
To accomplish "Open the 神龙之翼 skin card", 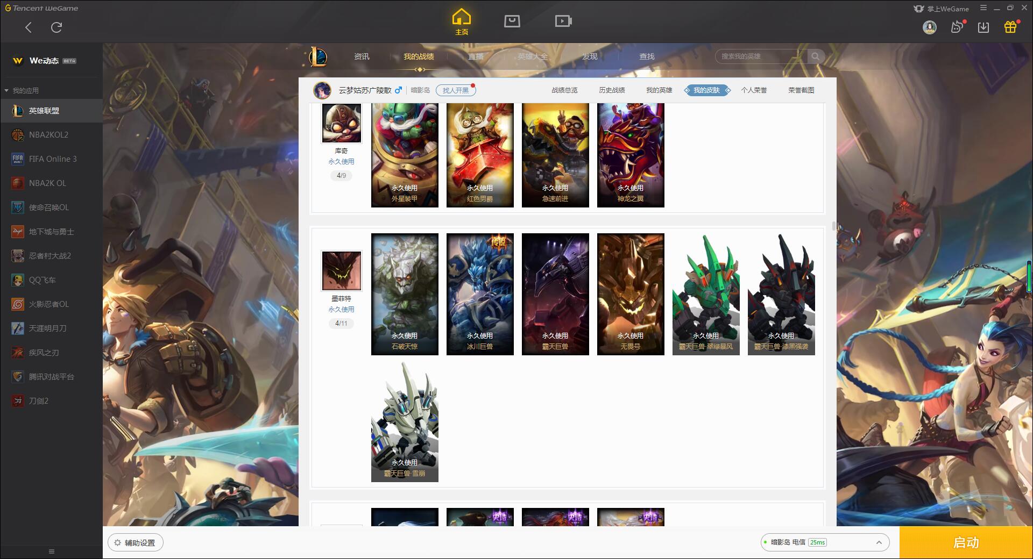I will 631,155.
